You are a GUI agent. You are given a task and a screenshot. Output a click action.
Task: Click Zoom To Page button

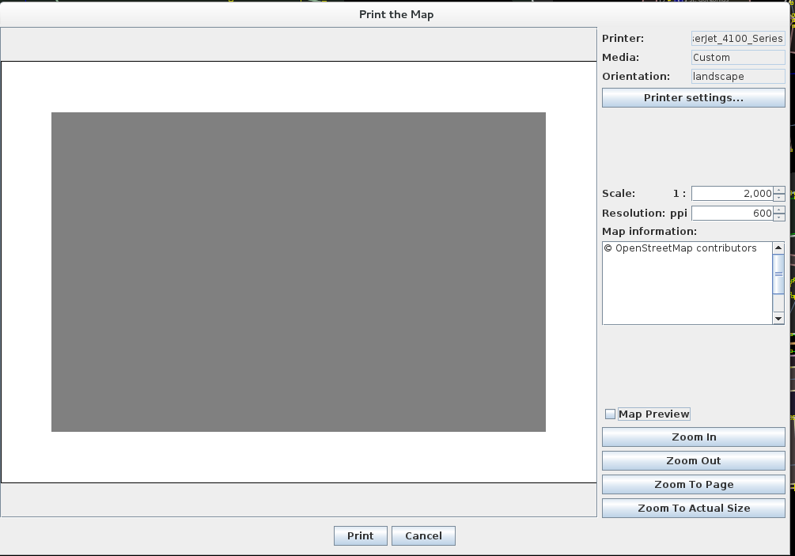(x=693, y=485)
